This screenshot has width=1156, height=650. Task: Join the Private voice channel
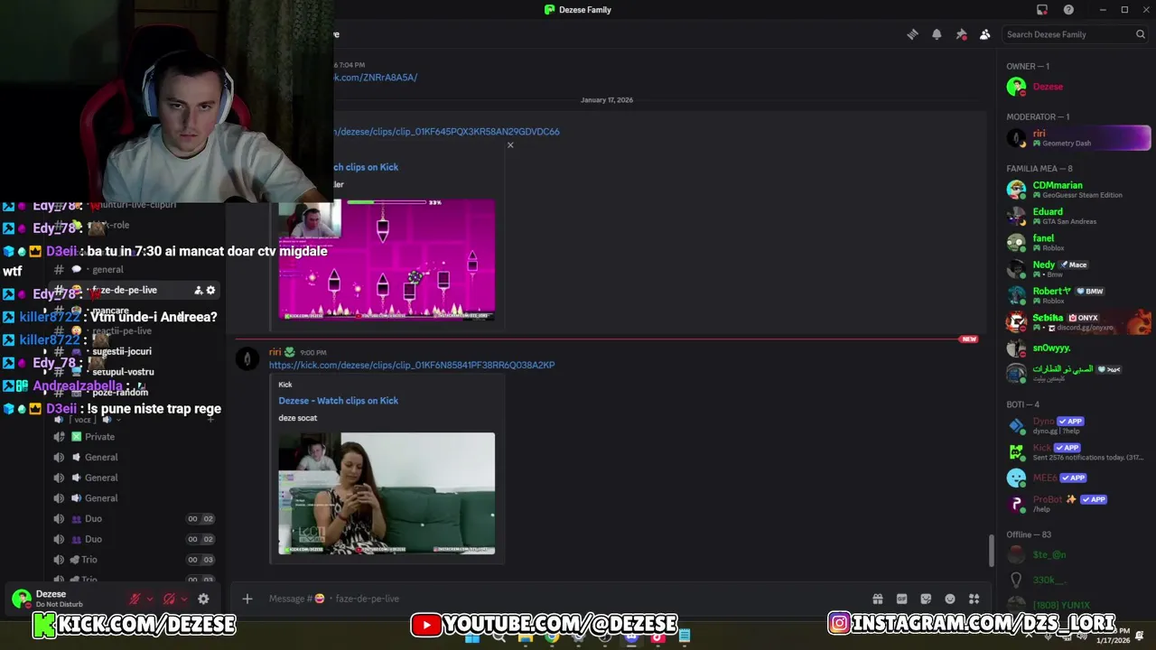pos(135,437)
